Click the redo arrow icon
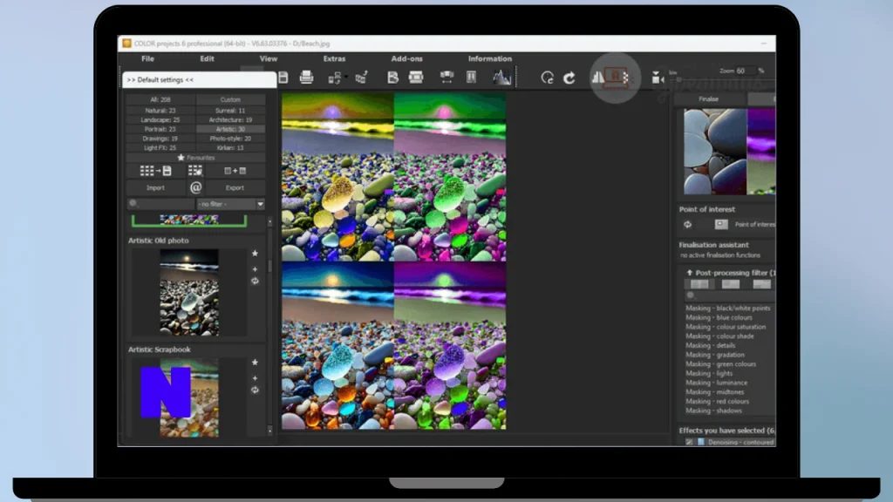The width and height of the screenshot is (893, 502). pos(569,78)
